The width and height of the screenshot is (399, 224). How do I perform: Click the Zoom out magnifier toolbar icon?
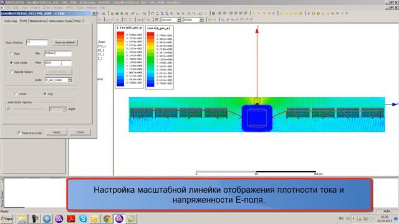click(x=194, y=13)
